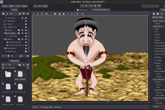
Task: Switch FileSystem to list view icon
Action: (28, 68)
